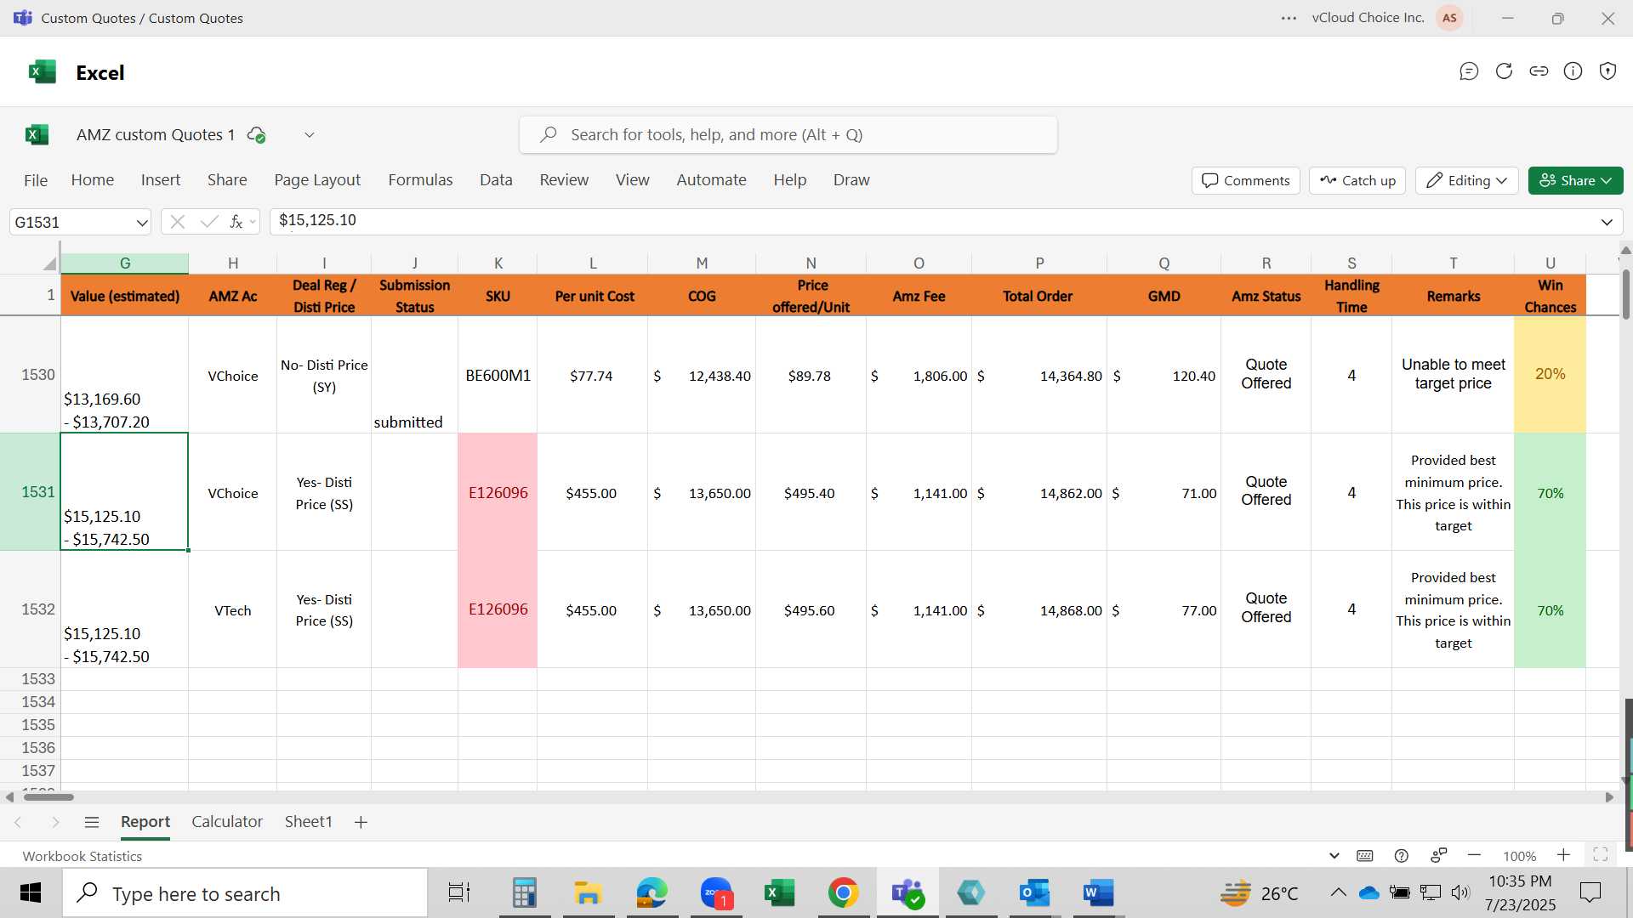Image resolution: width=1633 pixels, height=918 pixels.
Task: Expand the workbook name dropdown chevron
Action: [310, 135]
